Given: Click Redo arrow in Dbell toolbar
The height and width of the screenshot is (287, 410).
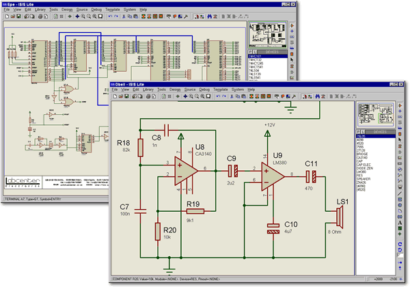Looking at the screenshot, I should point(224,96).
